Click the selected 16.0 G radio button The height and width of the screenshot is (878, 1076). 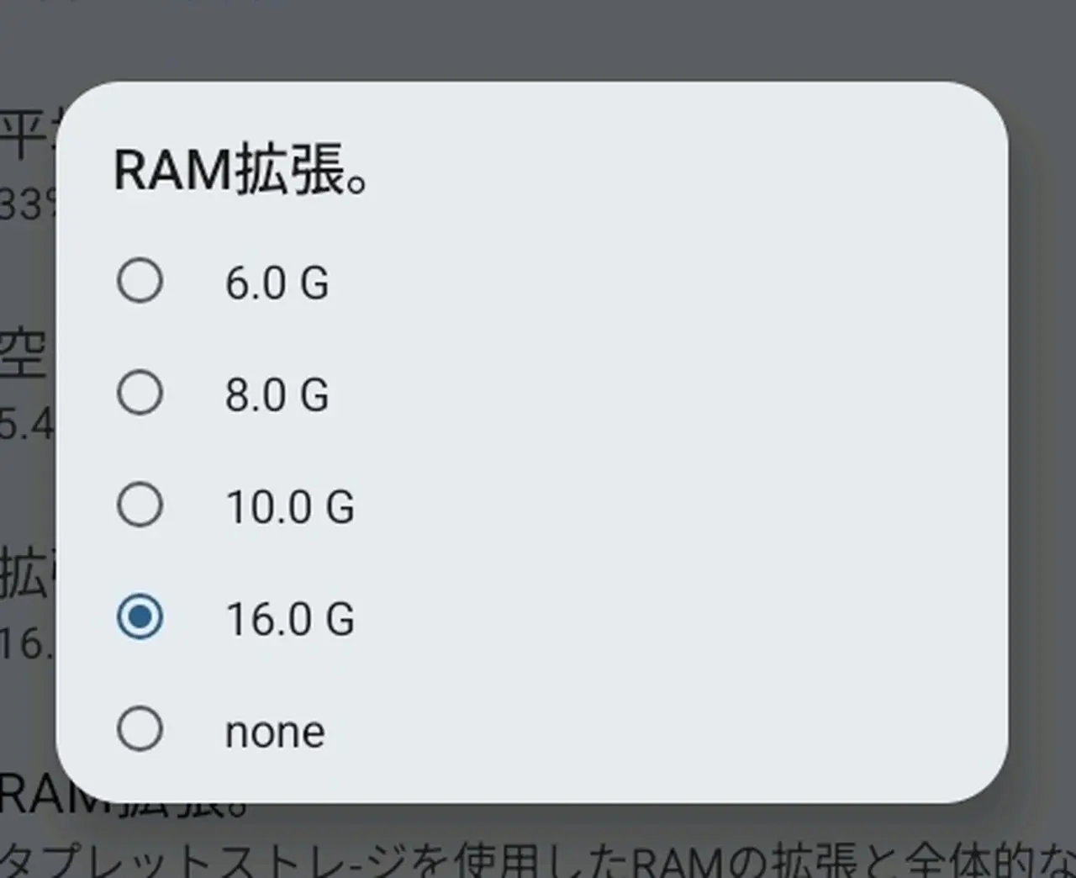[140, 617]
